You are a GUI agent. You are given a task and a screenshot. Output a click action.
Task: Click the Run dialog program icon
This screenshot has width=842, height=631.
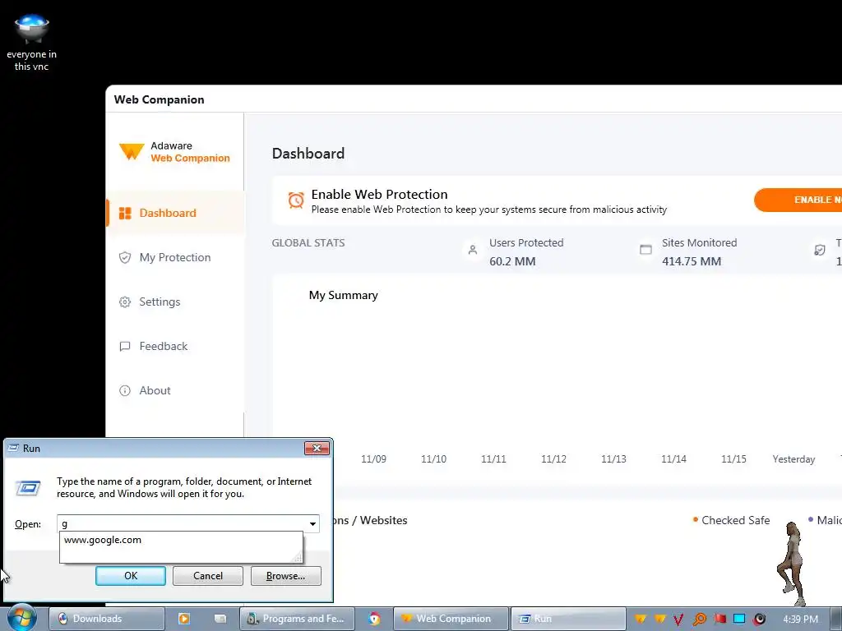(28, 488)
